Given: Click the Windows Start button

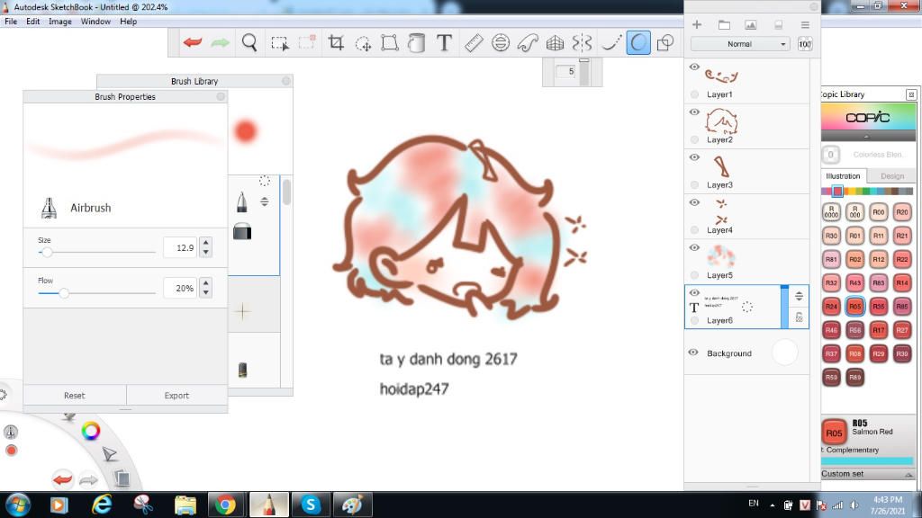Looking at the screenshot, I should tap(18, 505).
